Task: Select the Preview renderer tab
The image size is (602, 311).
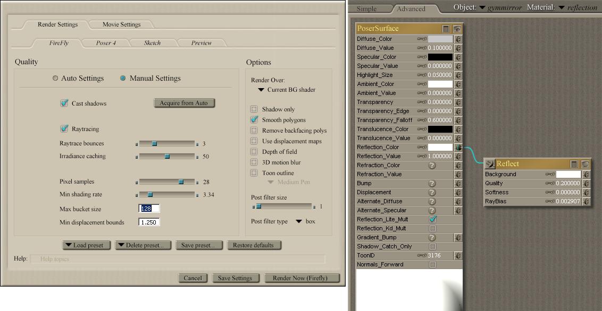Action: point(202,43)
